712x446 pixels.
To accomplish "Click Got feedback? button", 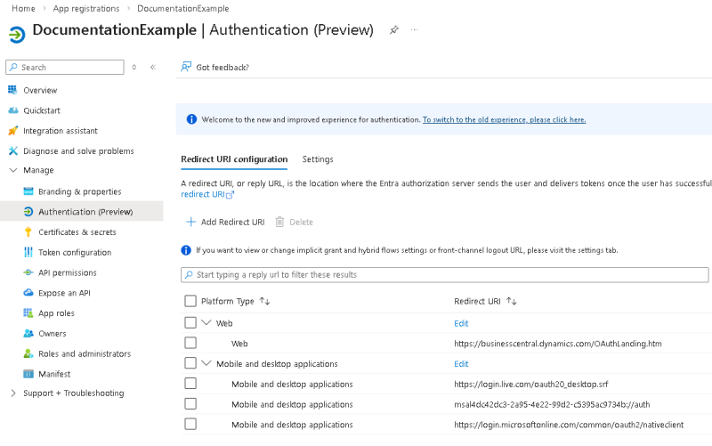I will pos(214,68).
